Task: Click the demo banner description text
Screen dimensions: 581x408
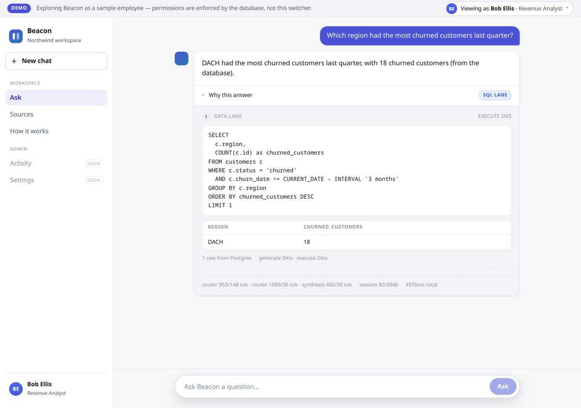Action: [174, 8]
